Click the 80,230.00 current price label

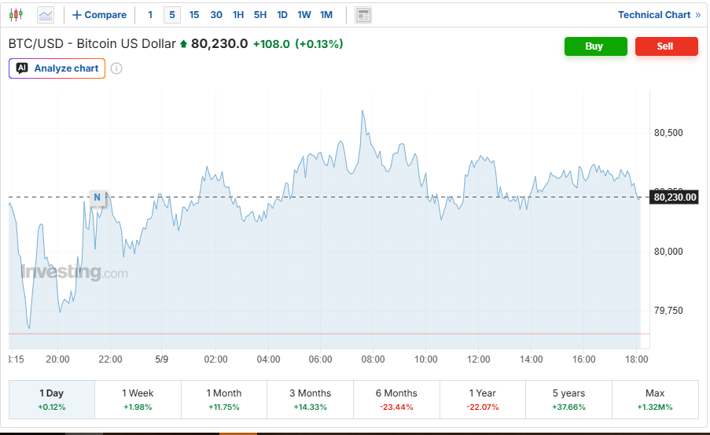pyautogui.click(x=675, y=197)
